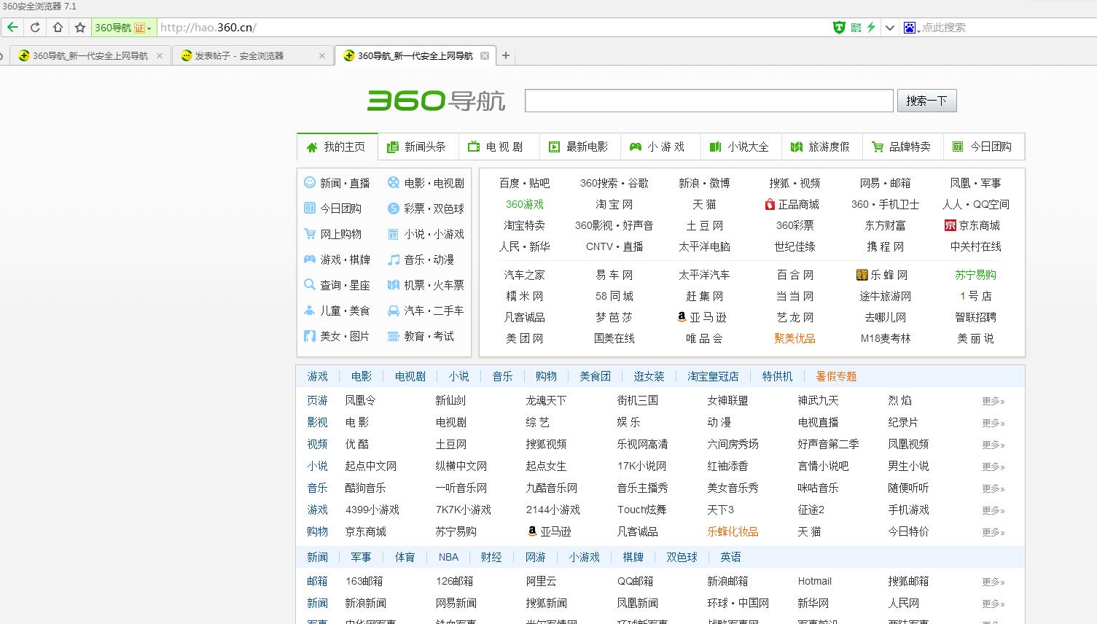Open the Baidu paw search engine selector
Viewport: 1097px width, 624px height.
click(x=911, y=28)
